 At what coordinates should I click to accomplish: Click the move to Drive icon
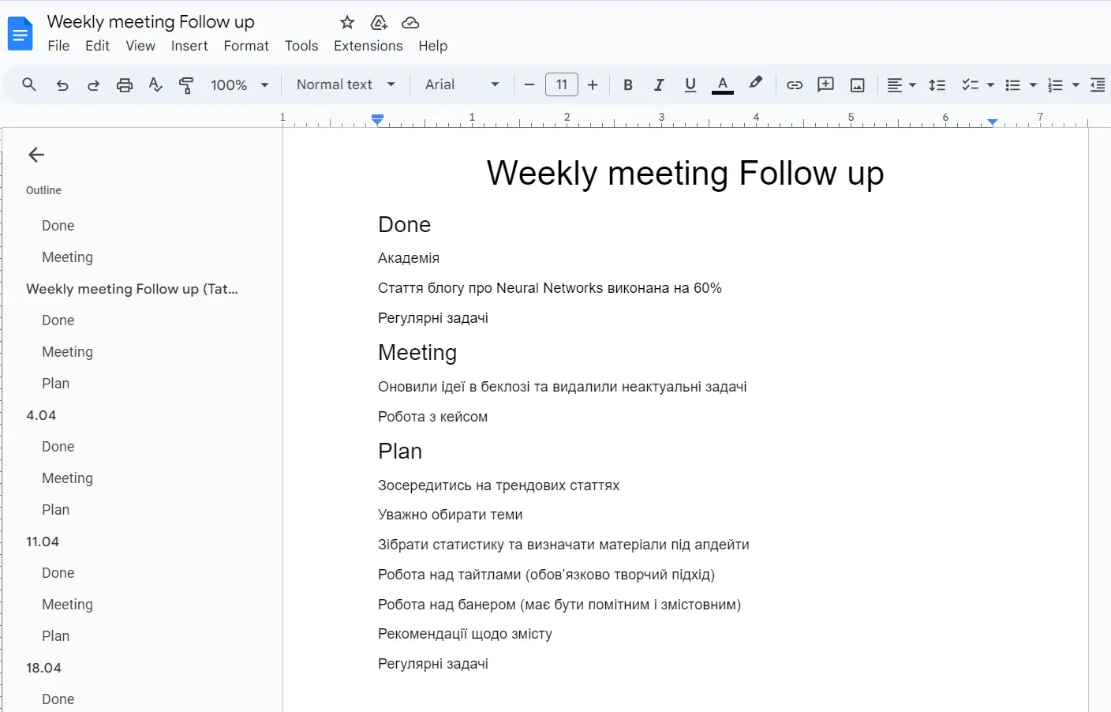[x=379, y=22]
